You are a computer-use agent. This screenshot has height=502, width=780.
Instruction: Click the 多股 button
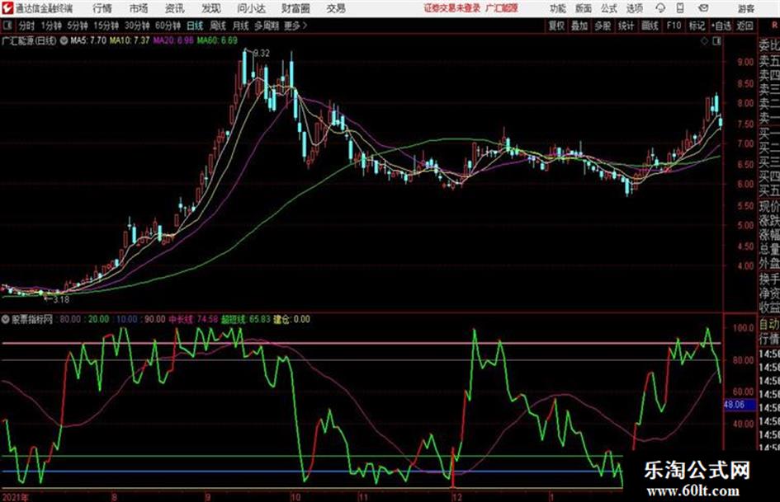coord(603,26)
